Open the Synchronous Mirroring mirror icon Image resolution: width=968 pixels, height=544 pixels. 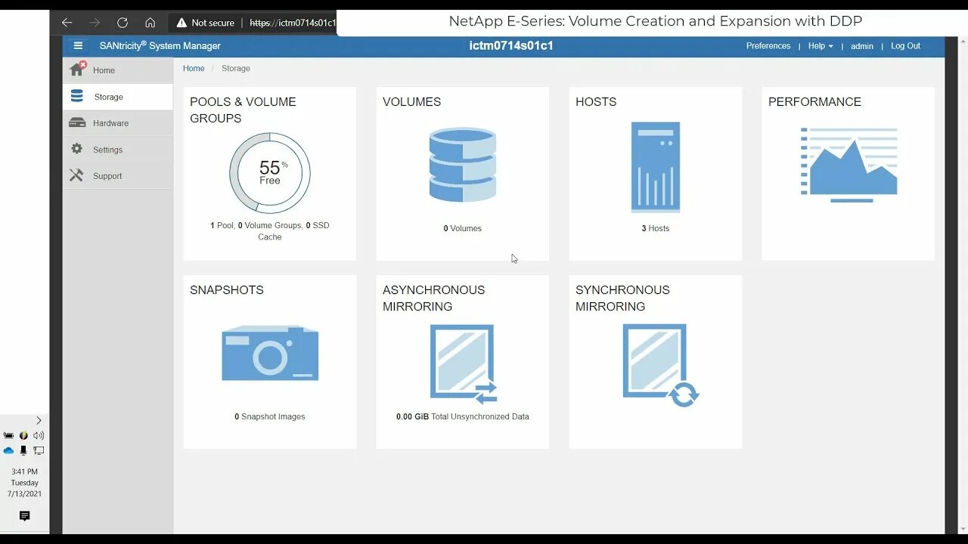point(662,366)
